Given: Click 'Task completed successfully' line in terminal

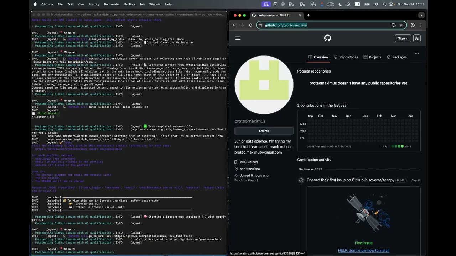Looking at the screenshot, I should coord(170,126).
